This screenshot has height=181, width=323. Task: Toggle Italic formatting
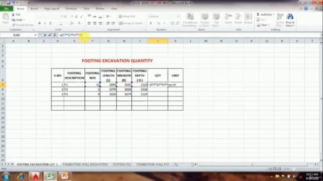[x=45, y=23]
